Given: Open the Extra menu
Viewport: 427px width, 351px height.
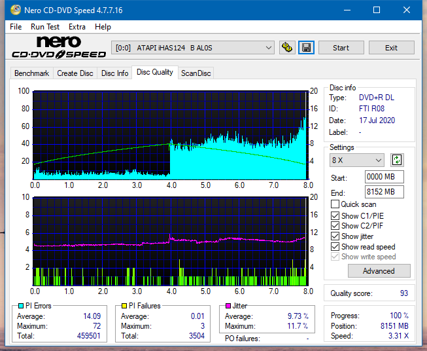Looking at the screenshot, I should (x=77, y=27).
